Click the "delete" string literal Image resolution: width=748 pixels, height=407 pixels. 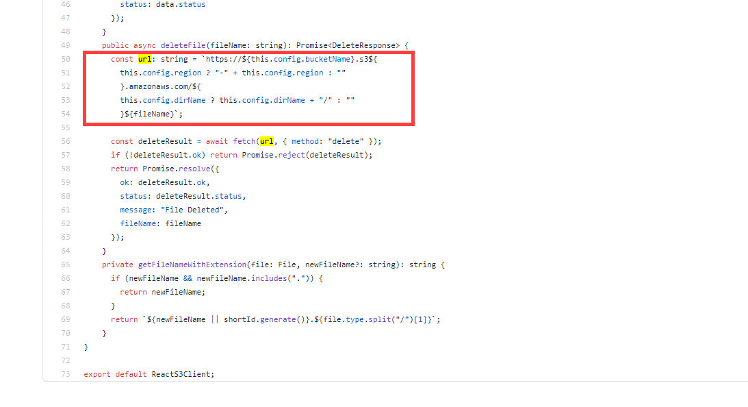(x=346, y=141)
